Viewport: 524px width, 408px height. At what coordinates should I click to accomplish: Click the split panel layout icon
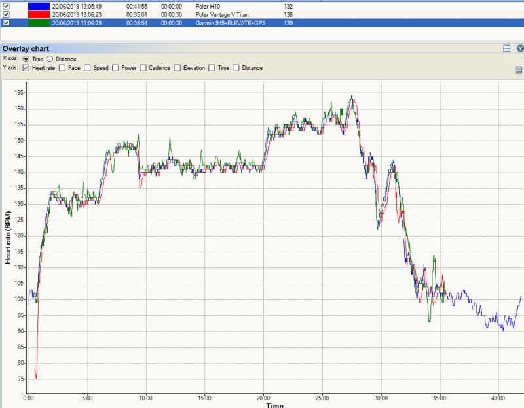click(x=506, y=48)
